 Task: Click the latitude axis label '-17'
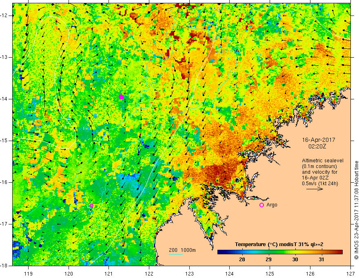(4, 224)
